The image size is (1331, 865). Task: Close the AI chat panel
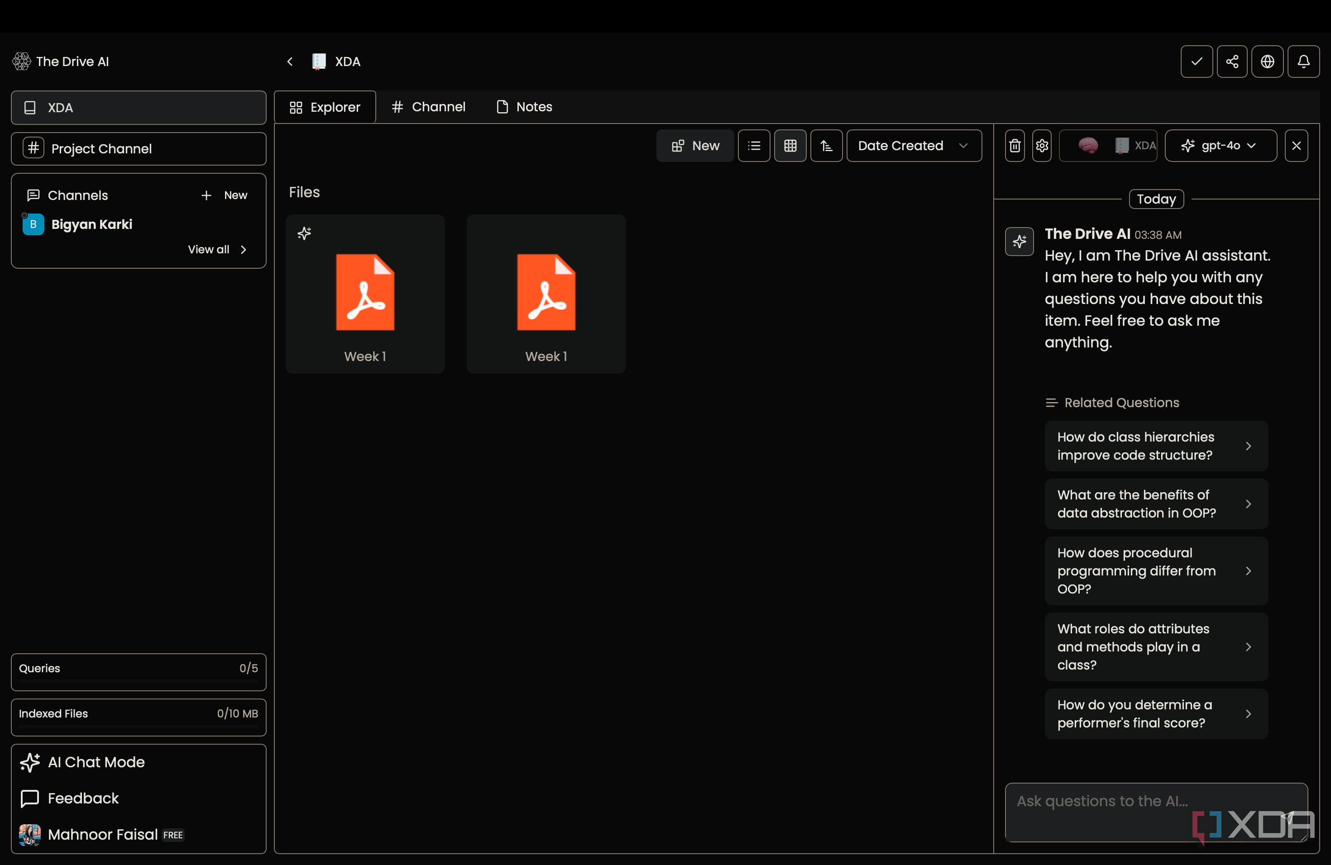coord(1296,146)
